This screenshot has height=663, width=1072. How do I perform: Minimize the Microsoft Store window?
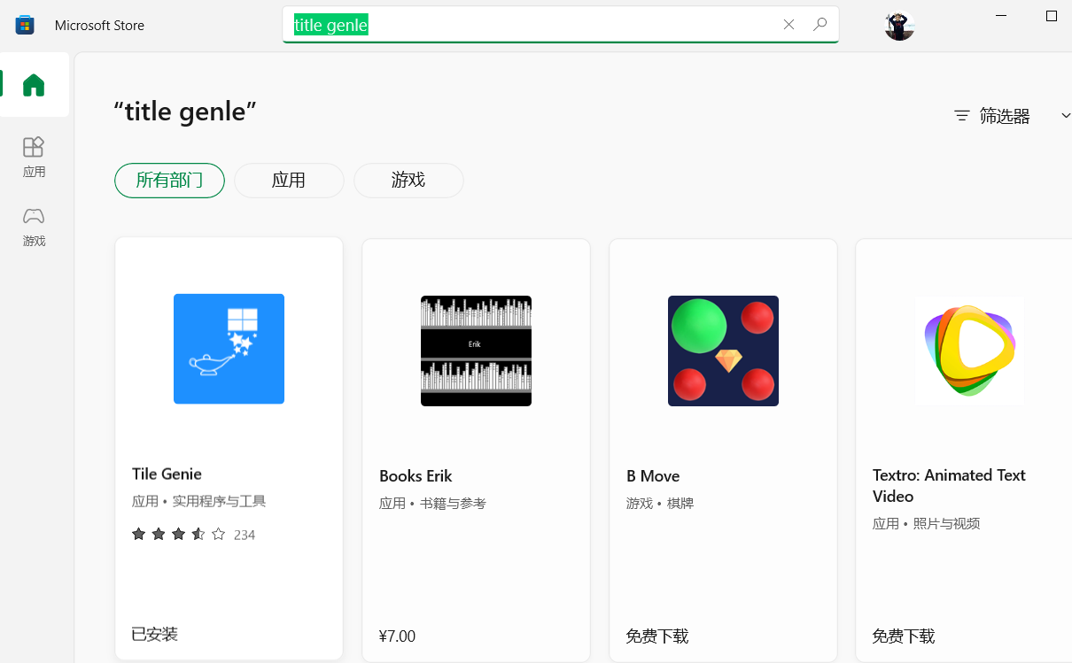click(1001, 16)
